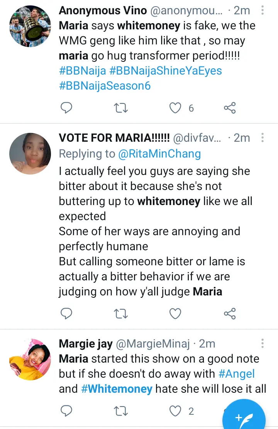
Task: Reply to VOTE FOR MARIA's tweet
Action: click(x=67, y=313)
